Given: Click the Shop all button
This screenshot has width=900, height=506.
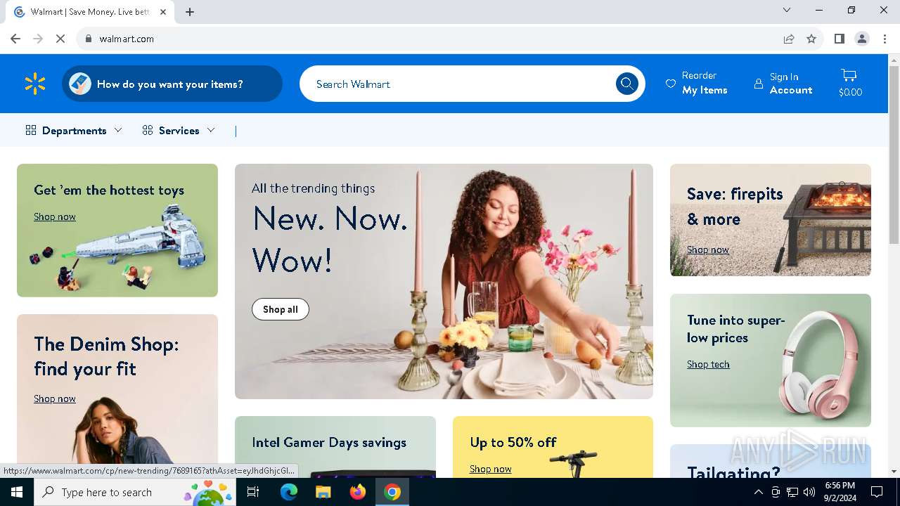Looking at the screenshot, I should pos(281,309).
